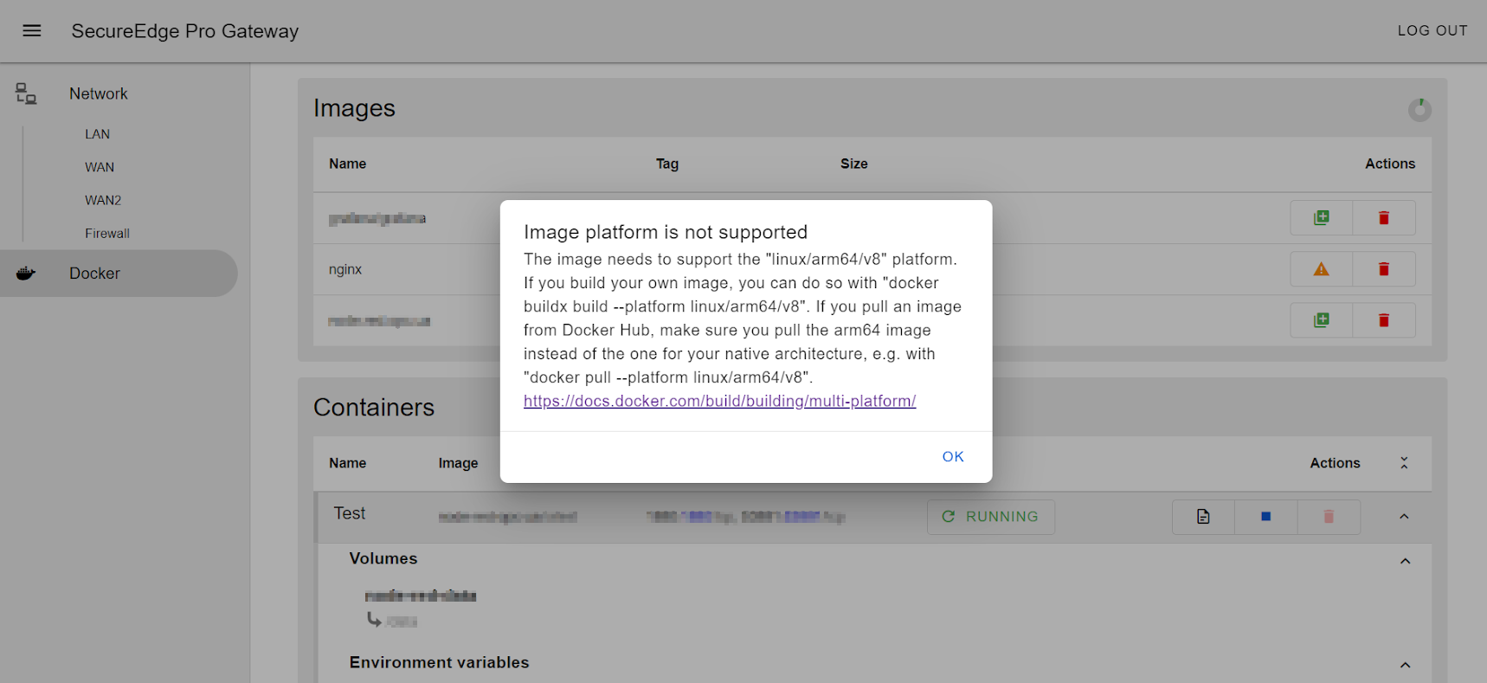Select Docker in the sidebar
This screenshot has width=1487, height=683.
coord(119,274)
